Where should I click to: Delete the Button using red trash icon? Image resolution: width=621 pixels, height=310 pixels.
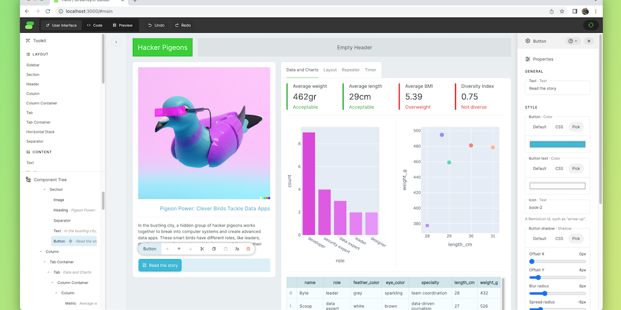[248, 249]
